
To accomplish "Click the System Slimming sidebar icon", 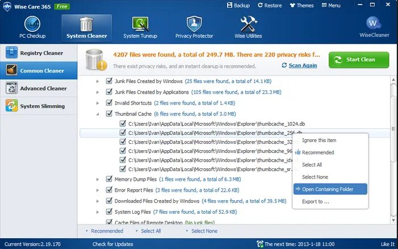I will point(12,106).
